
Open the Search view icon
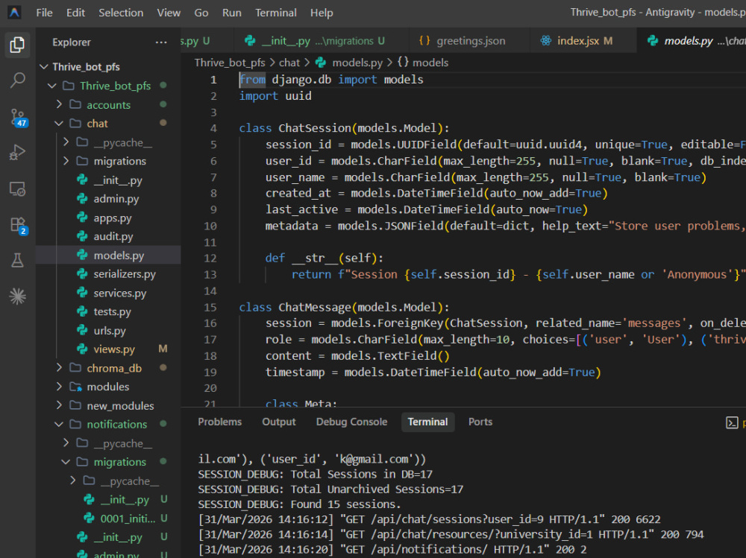pyautogui.click(x=17, y=80)
